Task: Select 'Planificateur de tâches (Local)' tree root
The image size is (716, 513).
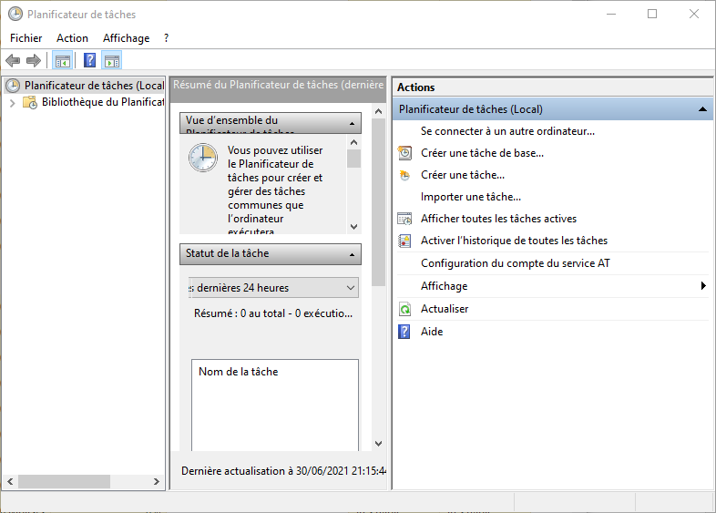Action: click(x=93, y=86)
